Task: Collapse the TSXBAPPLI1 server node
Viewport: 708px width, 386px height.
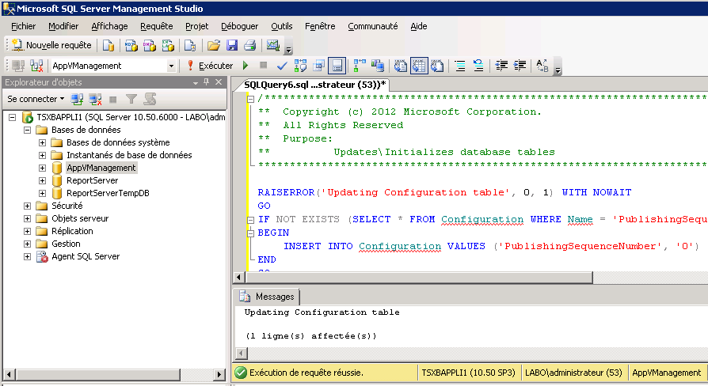Action: pos(12,117)
